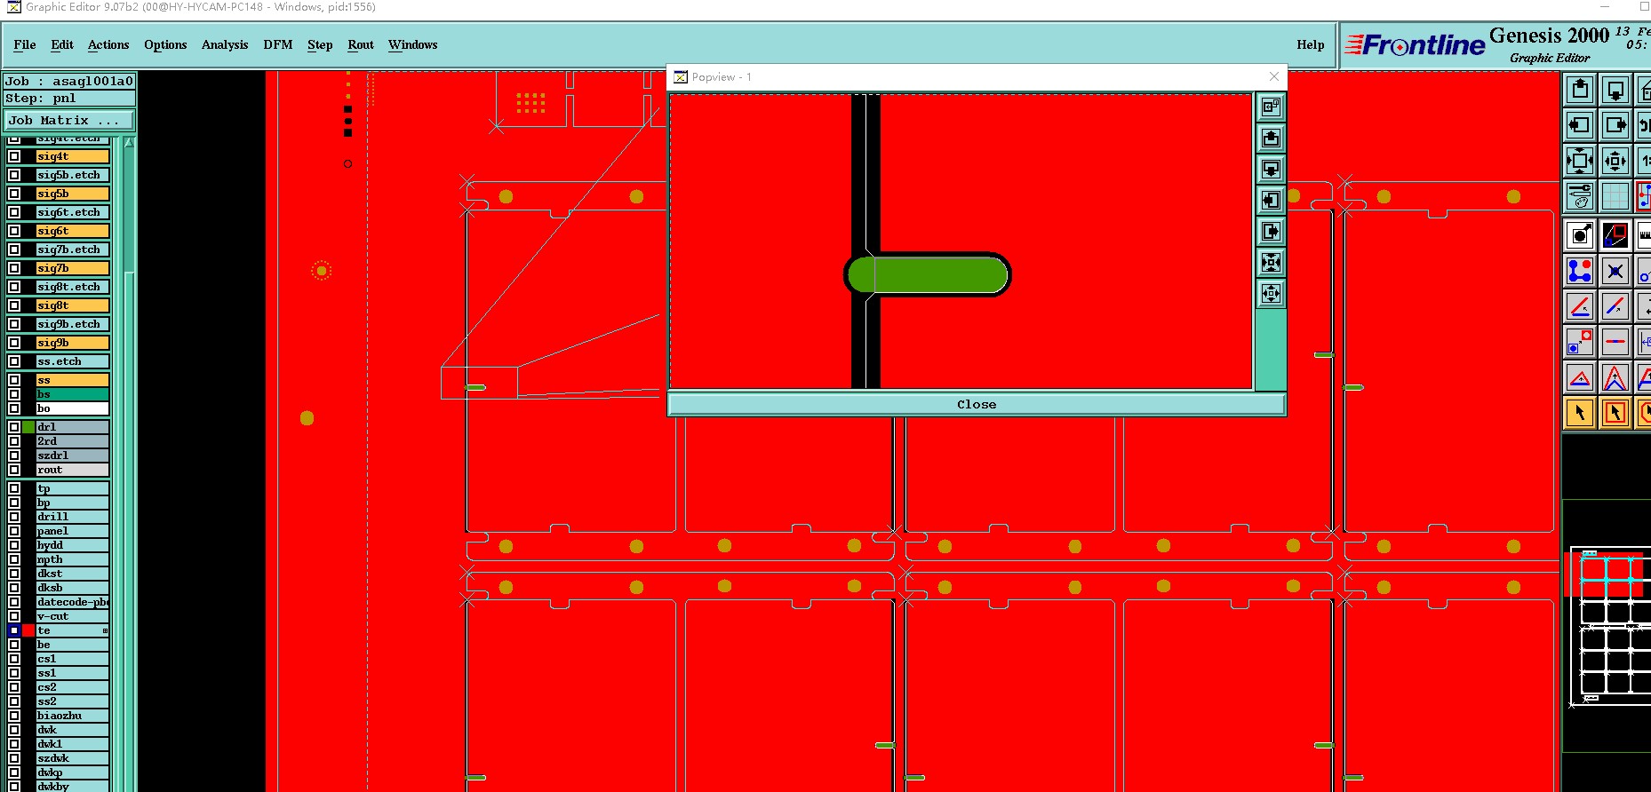Zoom in inside Popview
The width and height of the screenshot is (1651, 792).
(x=1272, y=263)
